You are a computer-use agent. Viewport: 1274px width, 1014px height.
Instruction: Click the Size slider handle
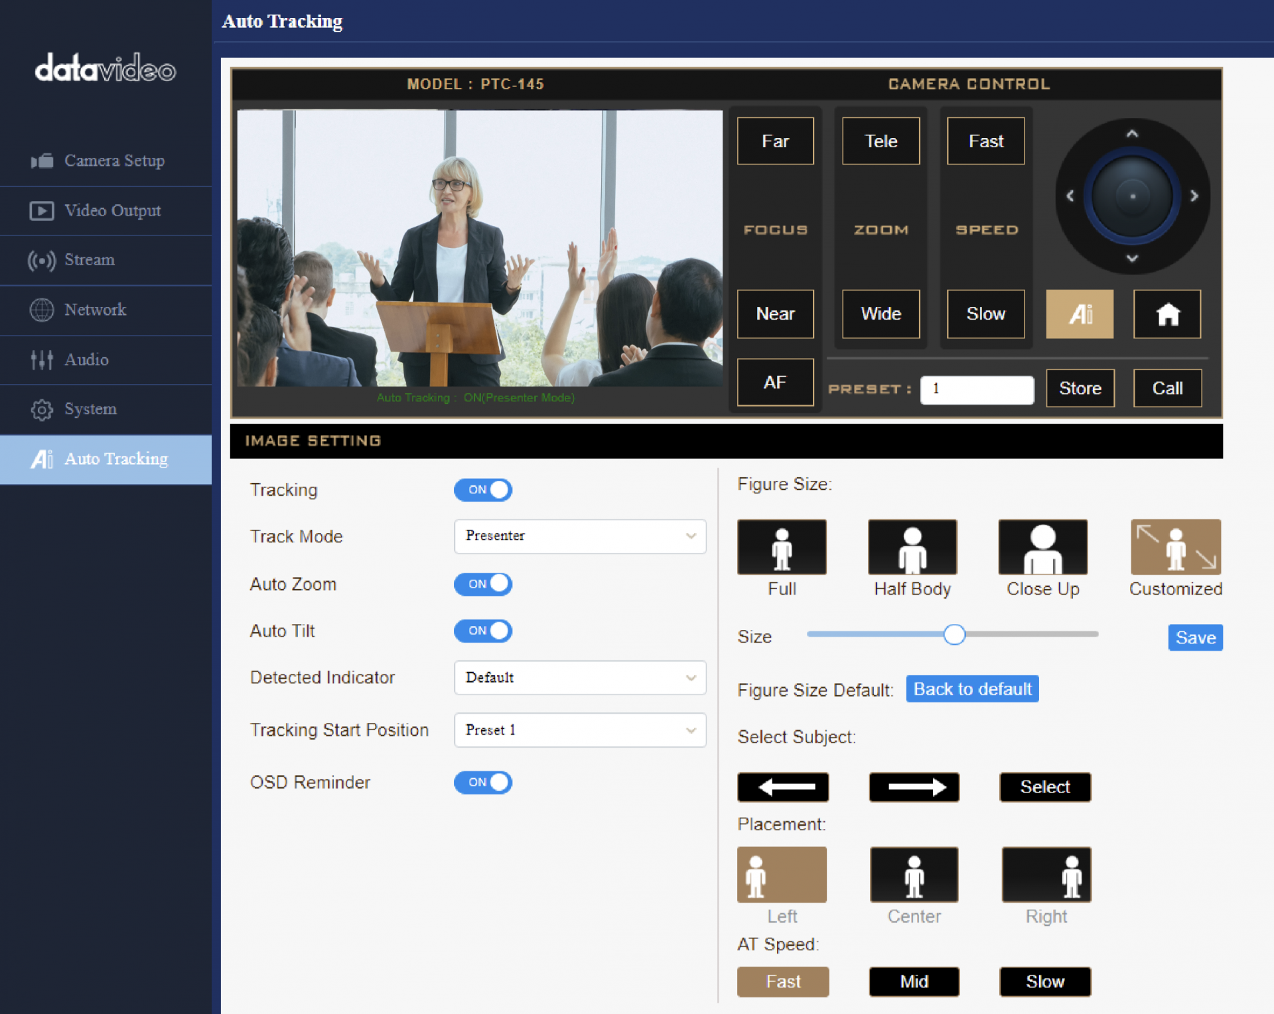click(954, 635)
